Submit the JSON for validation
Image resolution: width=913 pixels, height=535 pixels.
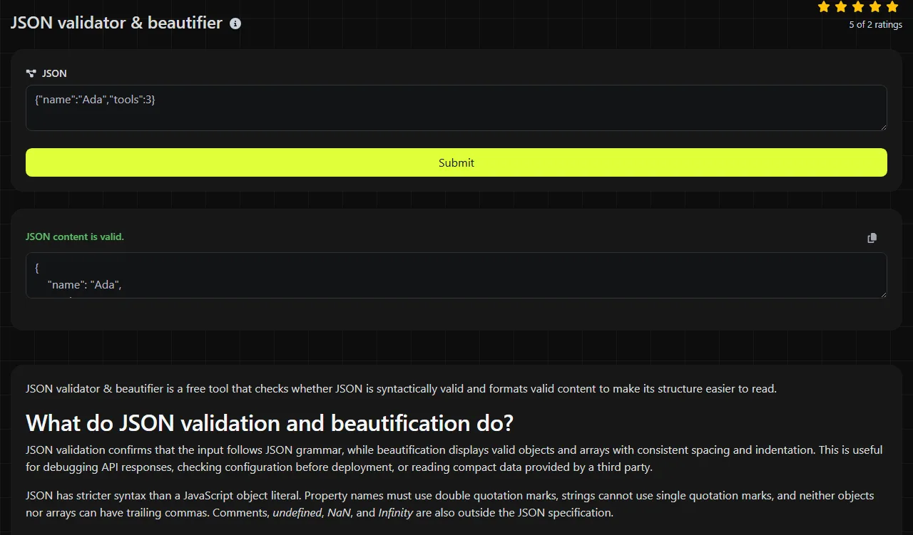click(456, 162)
